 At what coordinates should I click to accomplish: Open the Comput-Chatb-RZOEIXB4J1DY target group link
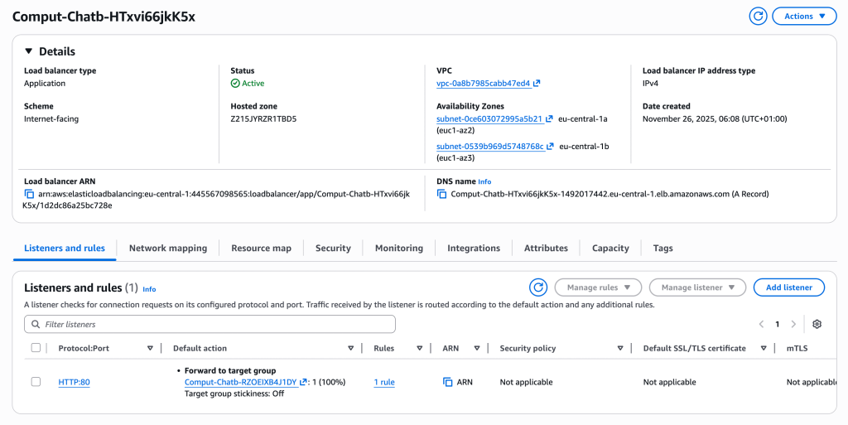tap(240, 382)
